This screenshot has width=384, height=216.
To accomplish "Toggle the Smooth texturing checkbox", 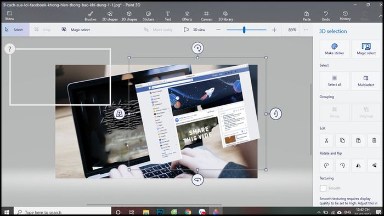I will [x=323, y=188].
